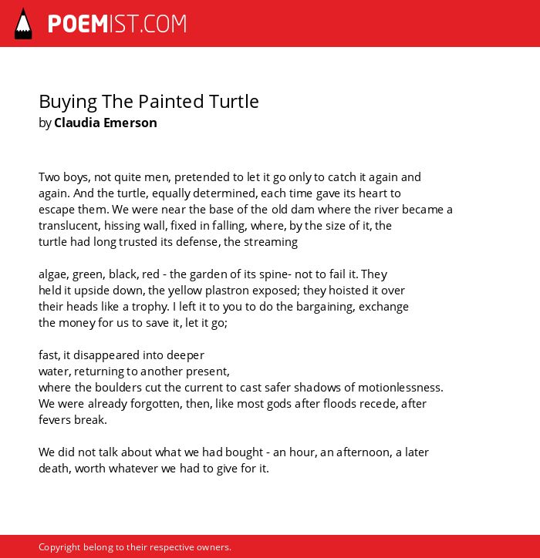Click the line We were already forgotten
Image resolution: width=540 pixels, height=558 pixels.
coord(232,404)
